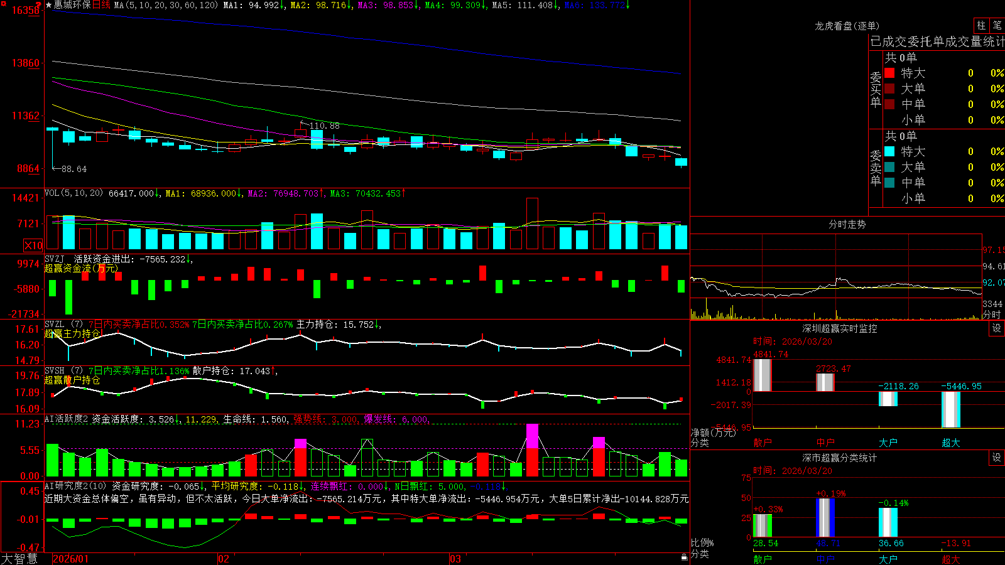Viewport: 1005px width, 565px height.
Task: Open the SVZL (7) indicator label
Action: [x=64, y=325]
